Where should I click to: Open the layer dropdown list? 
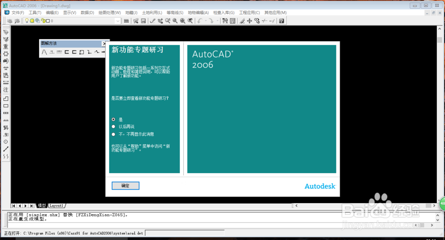(118, 21)
